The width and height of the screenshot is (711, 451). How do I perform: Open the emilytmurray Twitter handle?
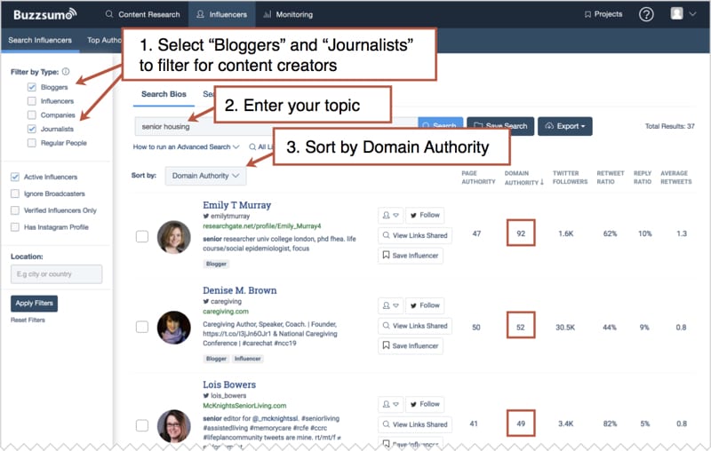227,216
